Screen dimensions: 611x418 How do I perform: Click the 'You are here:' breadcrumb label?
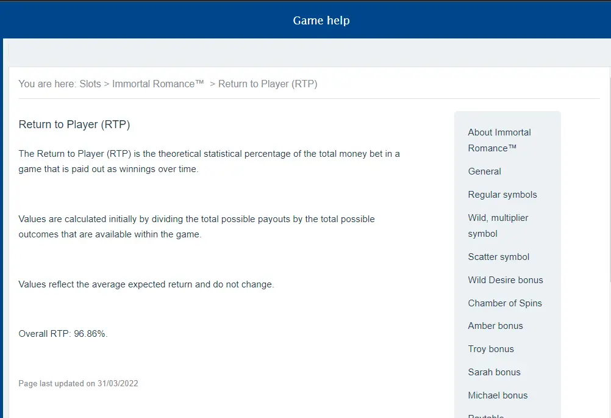pos(47,84)
